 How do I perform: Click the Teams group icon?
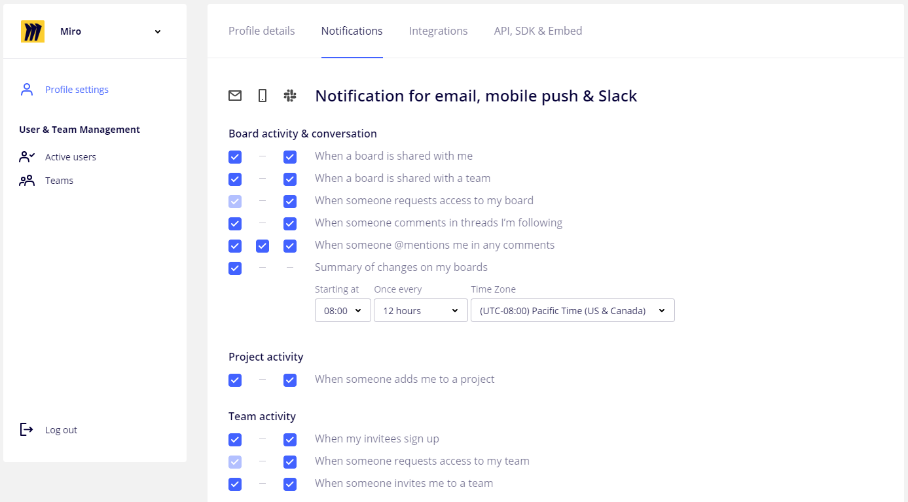(x=27, y=181)
